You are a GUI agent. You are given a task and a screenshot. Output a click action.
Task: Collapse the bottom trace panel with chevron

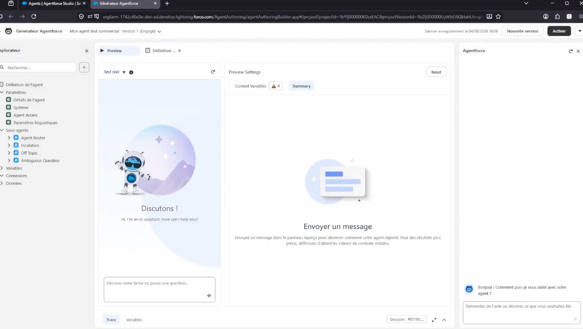click(x=444, y=320)
